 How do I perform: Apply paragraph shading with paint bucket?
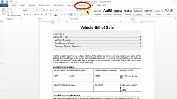(81, 15)
